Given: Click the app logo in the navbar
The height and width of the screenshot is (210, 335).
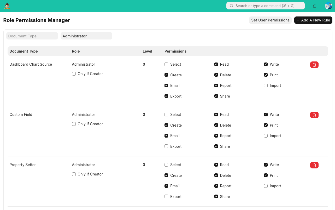Looking at the screenshot, I should [7, 5].
